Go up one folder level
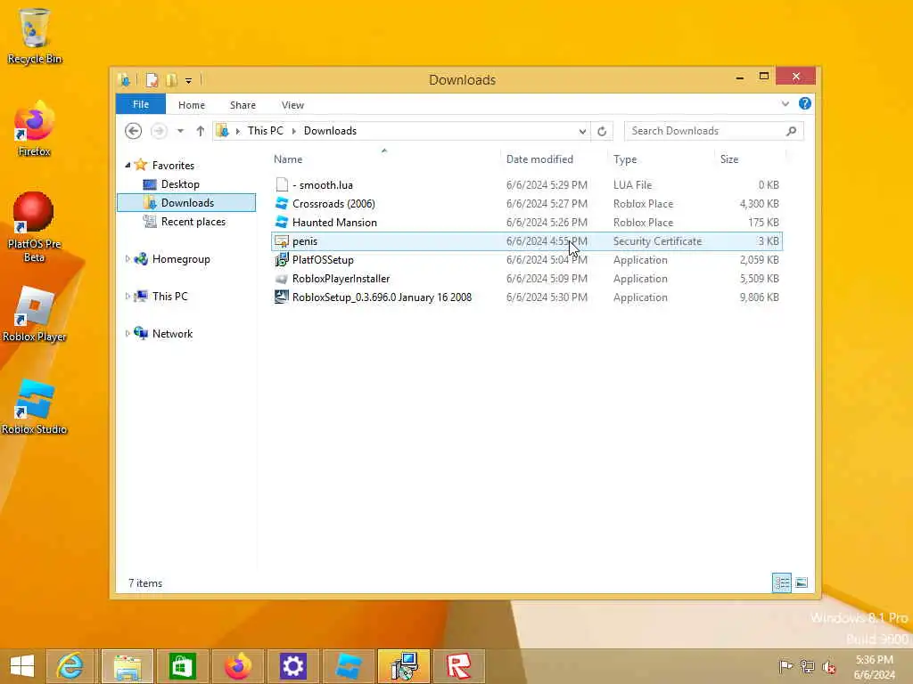 pyautogui.click(x=201, y=131)
